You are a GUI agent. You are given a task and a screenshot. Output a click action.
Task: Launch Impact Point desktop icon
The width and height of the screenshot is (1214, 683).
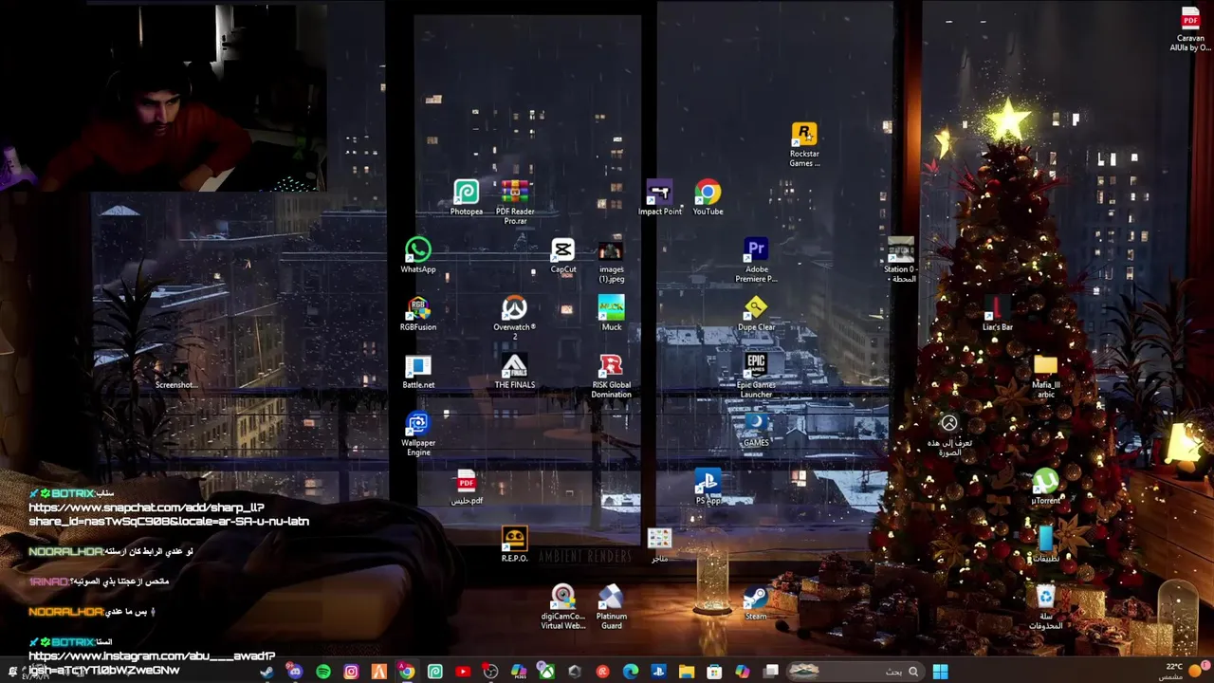(659, 198)
